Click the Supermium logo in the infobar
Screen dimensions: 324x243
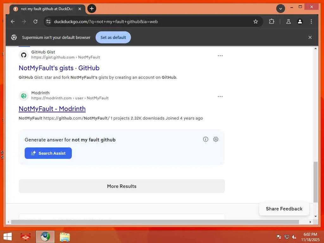click(14, 37)
